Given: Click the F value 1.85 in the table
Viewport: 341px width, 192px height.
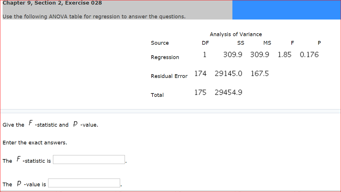Looking at the screenshot, I should [284, 55].
